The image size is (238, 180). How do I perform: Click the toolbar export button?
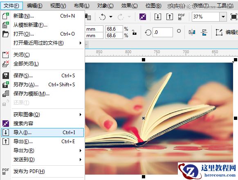[170, 17]
